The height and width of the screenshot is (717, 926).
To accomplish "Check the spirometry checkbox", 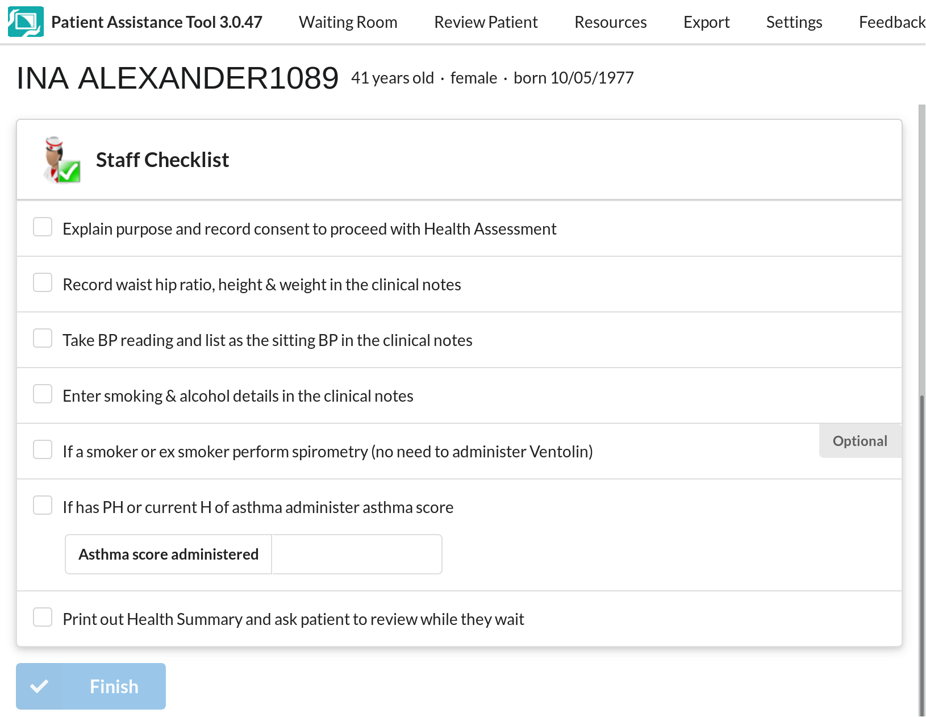I will click(43, 449).
